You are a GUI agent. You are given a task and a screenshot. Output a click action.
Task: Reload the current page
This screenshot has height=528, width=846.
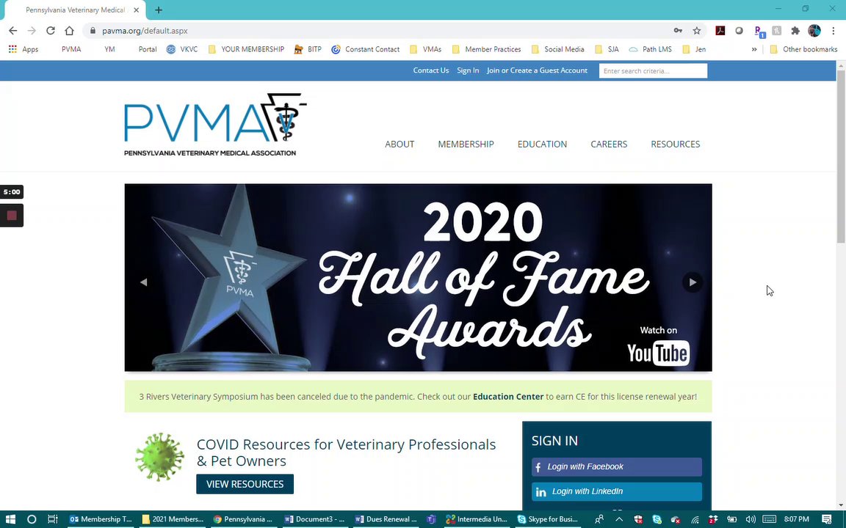[x=50, y=31]
